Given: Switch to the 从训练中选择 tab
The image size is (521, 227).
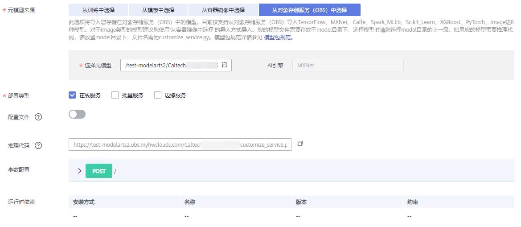Looking at the screenshot, I should (98, 10).
